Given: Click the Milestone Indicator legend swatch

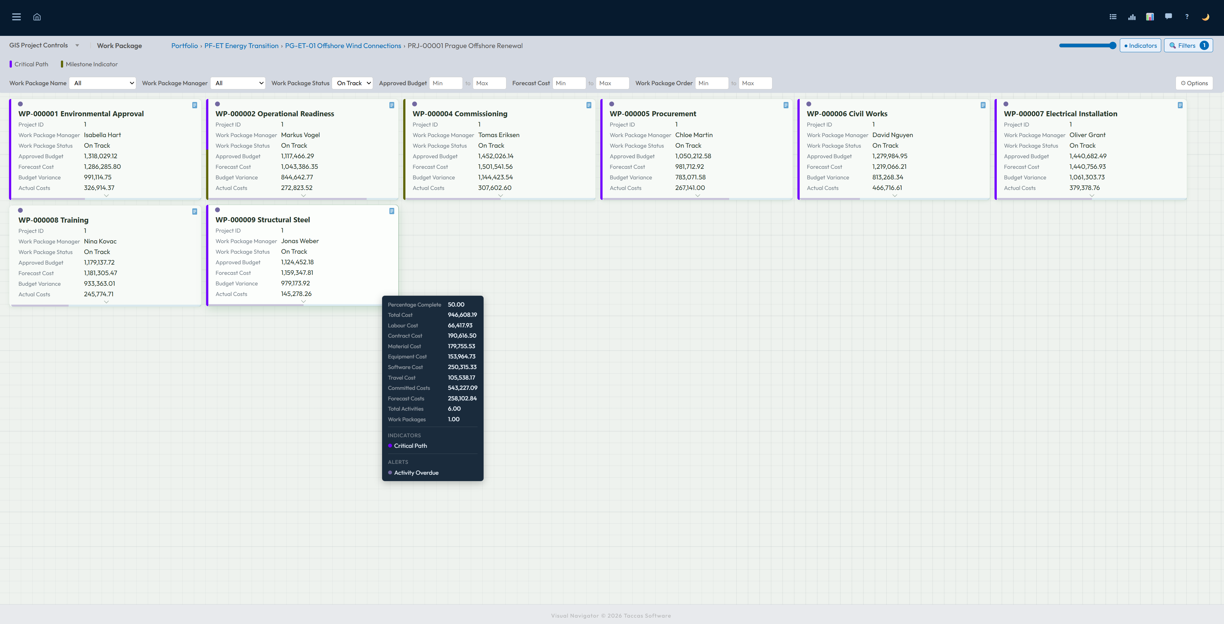Looking at the screenshot, I should pos(62,64).
